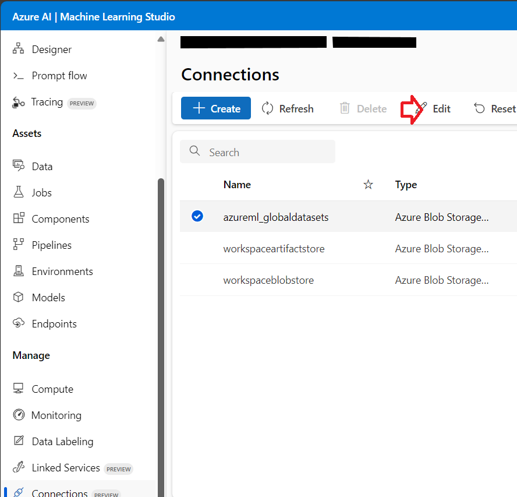
Task: Click the Delete trash can icon
Action: 345,108
